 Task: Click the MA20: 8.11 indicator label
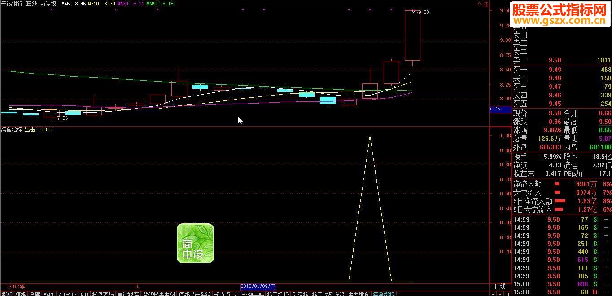(131, 4)
